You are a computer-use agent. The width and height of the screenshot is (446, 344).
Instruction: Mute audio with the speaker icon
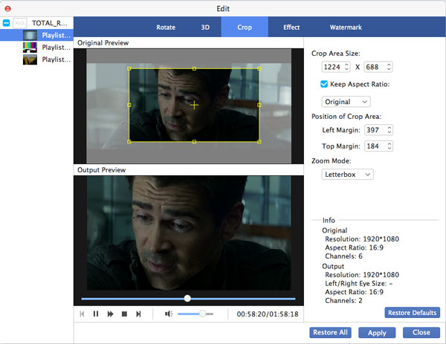tap(169, 314)
